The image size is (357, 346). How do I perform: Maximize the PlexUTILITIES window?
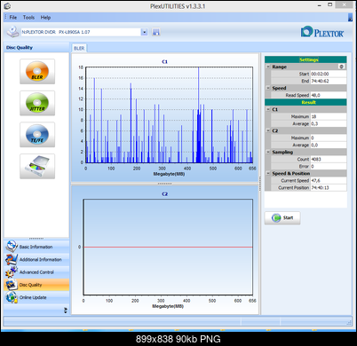[x=329, y=5]
